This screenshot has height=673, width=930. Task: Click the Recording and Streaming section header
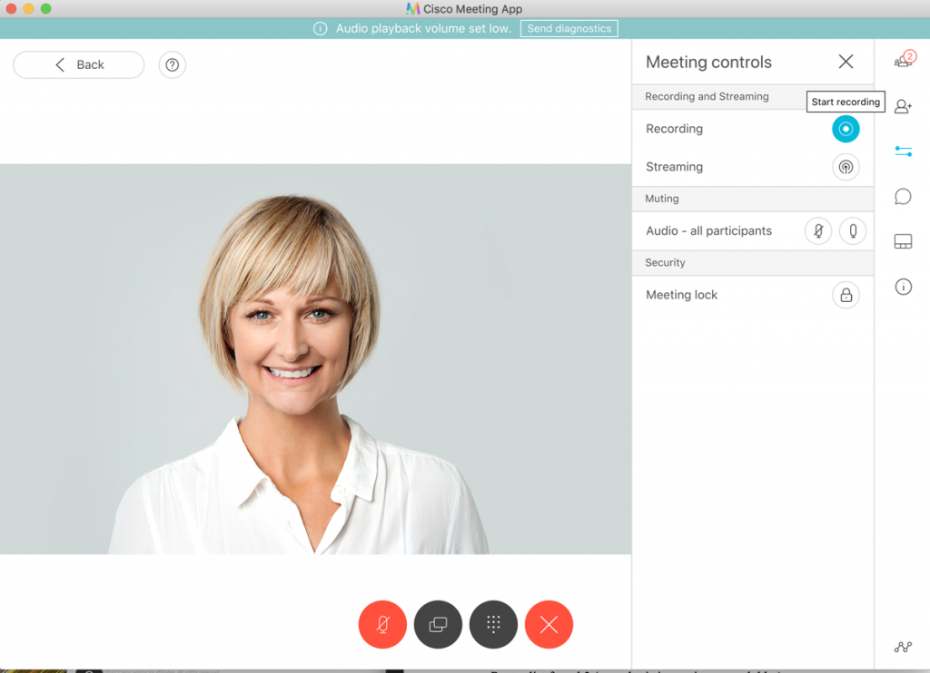707,96
